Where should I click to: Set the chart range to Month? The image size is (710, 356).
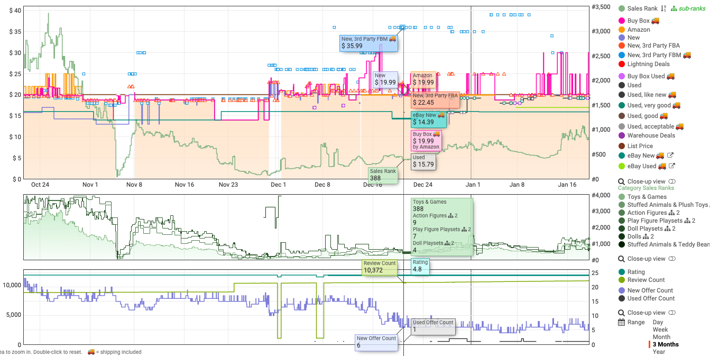661,337
